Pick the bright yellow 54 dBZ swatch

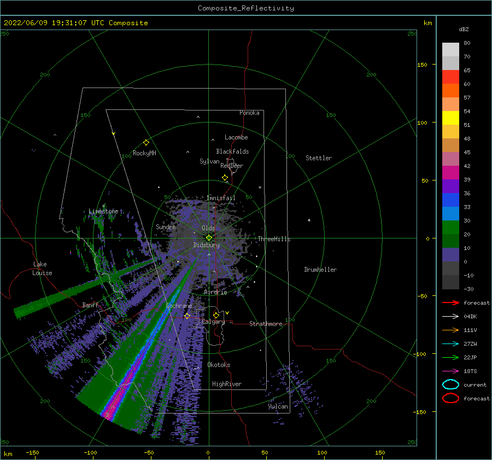point(450,118)
